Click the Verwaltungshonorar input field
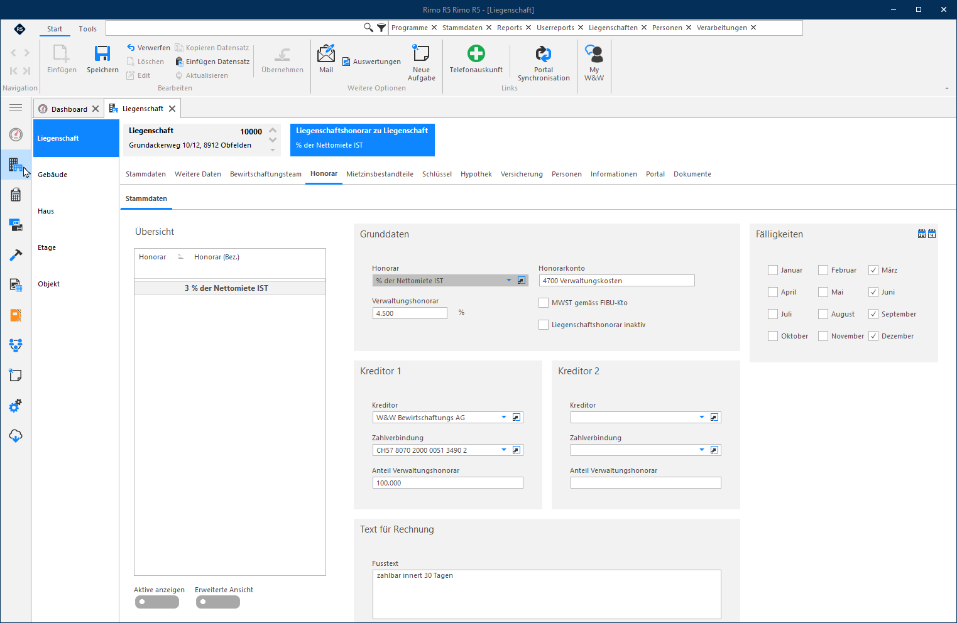Screen dimensions: 957x623 pyautogui.click(x=410, y=313)
